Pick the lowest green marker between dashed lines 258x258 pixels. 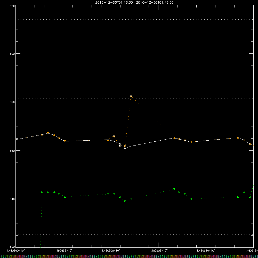(125, 201)
